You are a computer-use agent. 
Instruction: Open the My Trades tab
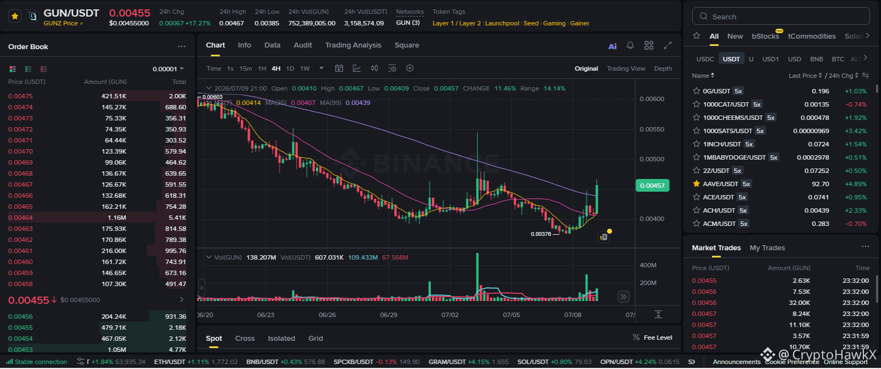[767, 248]
